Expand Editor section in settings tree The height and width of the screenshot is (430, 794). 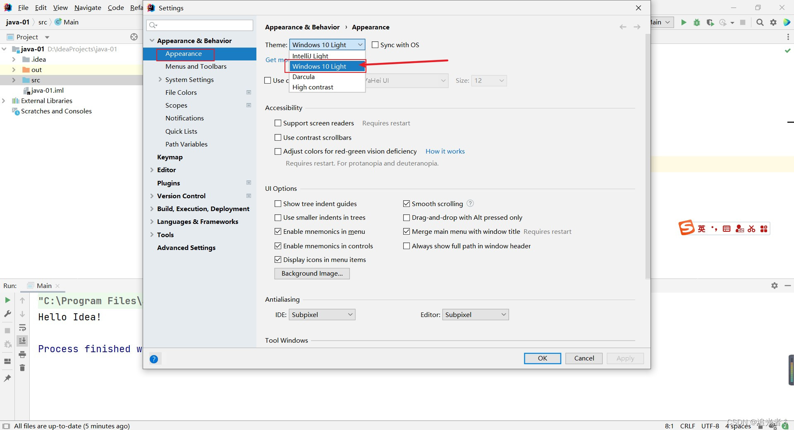tap(152, 170)
